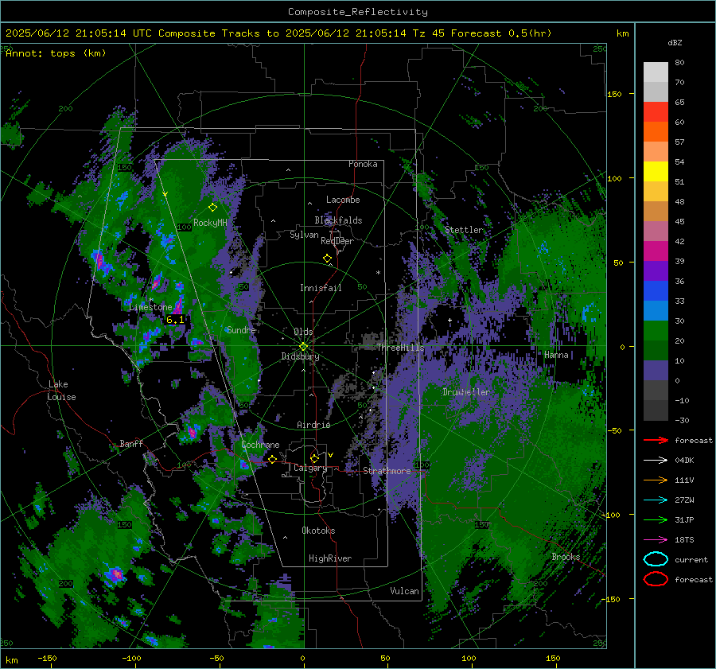Select the light gray band at 80 dBZ

click(x=656, y=72)
